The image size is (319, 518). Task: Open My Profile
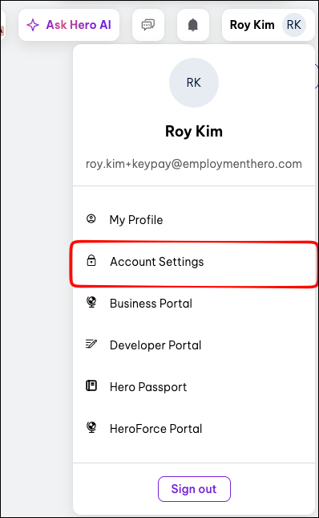(x=194, y=220)
